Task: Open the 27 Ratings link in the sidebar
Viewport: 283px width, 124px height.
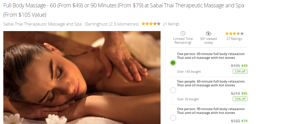Action: tap(234, 39)
